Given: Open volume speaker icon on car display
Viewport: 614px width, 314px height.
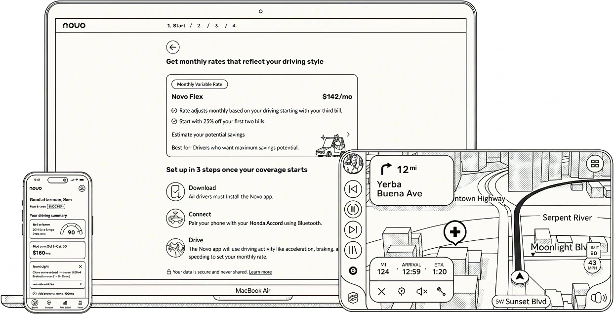Looking at the screenshot, I should [x=598, y=297].
